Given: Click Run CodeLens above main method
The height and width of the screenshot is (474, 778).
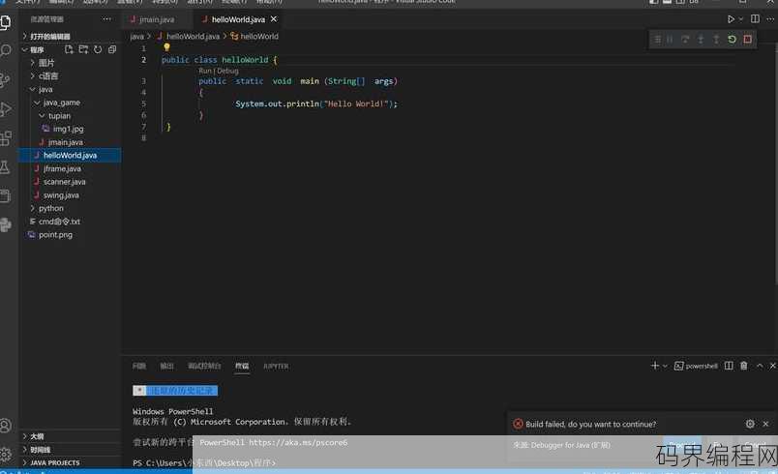Looking at the screenshot, I should [204, 71].
